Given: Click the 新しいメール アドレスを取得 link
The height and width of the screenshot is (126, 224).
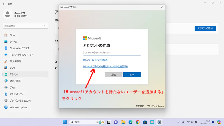Looking at the screenshot, I should tap(95, 60).
